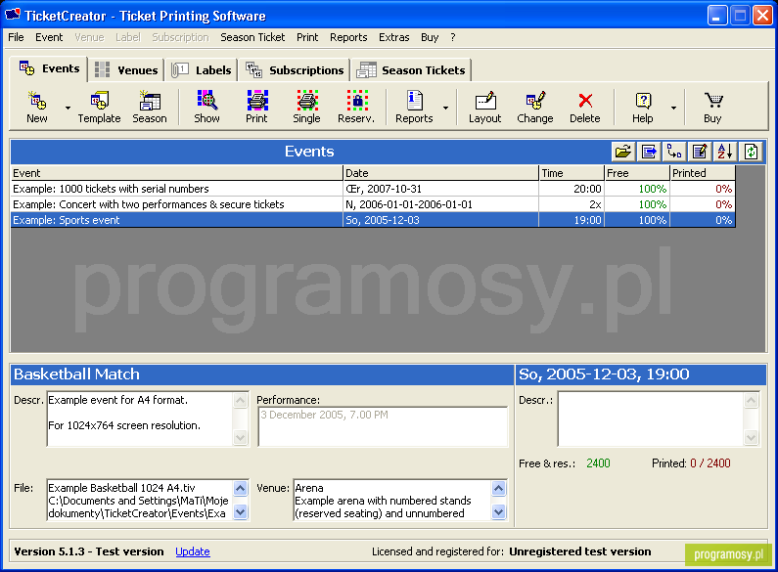Viewport: 778px width, 572px height.
Task: Expand the Help toolbar dropdown arrow
Action: [x=673, y=107]
